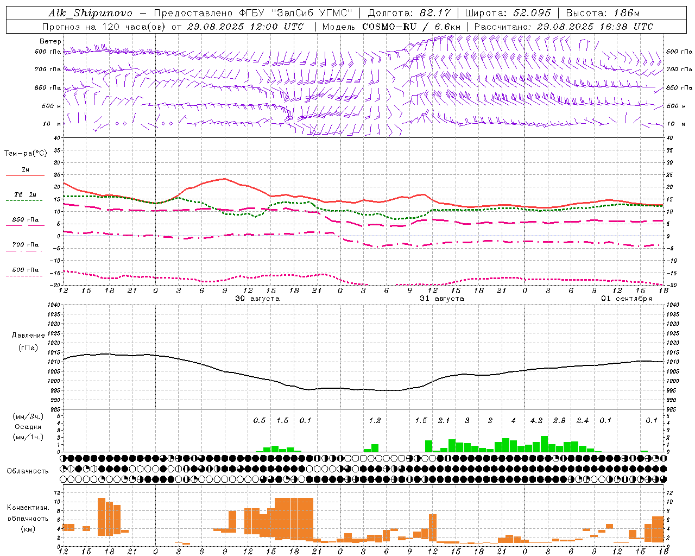695x556 pixels.
Task: Click the longitude value 'Долгота: 82.17'
Action: coord(409,13)
